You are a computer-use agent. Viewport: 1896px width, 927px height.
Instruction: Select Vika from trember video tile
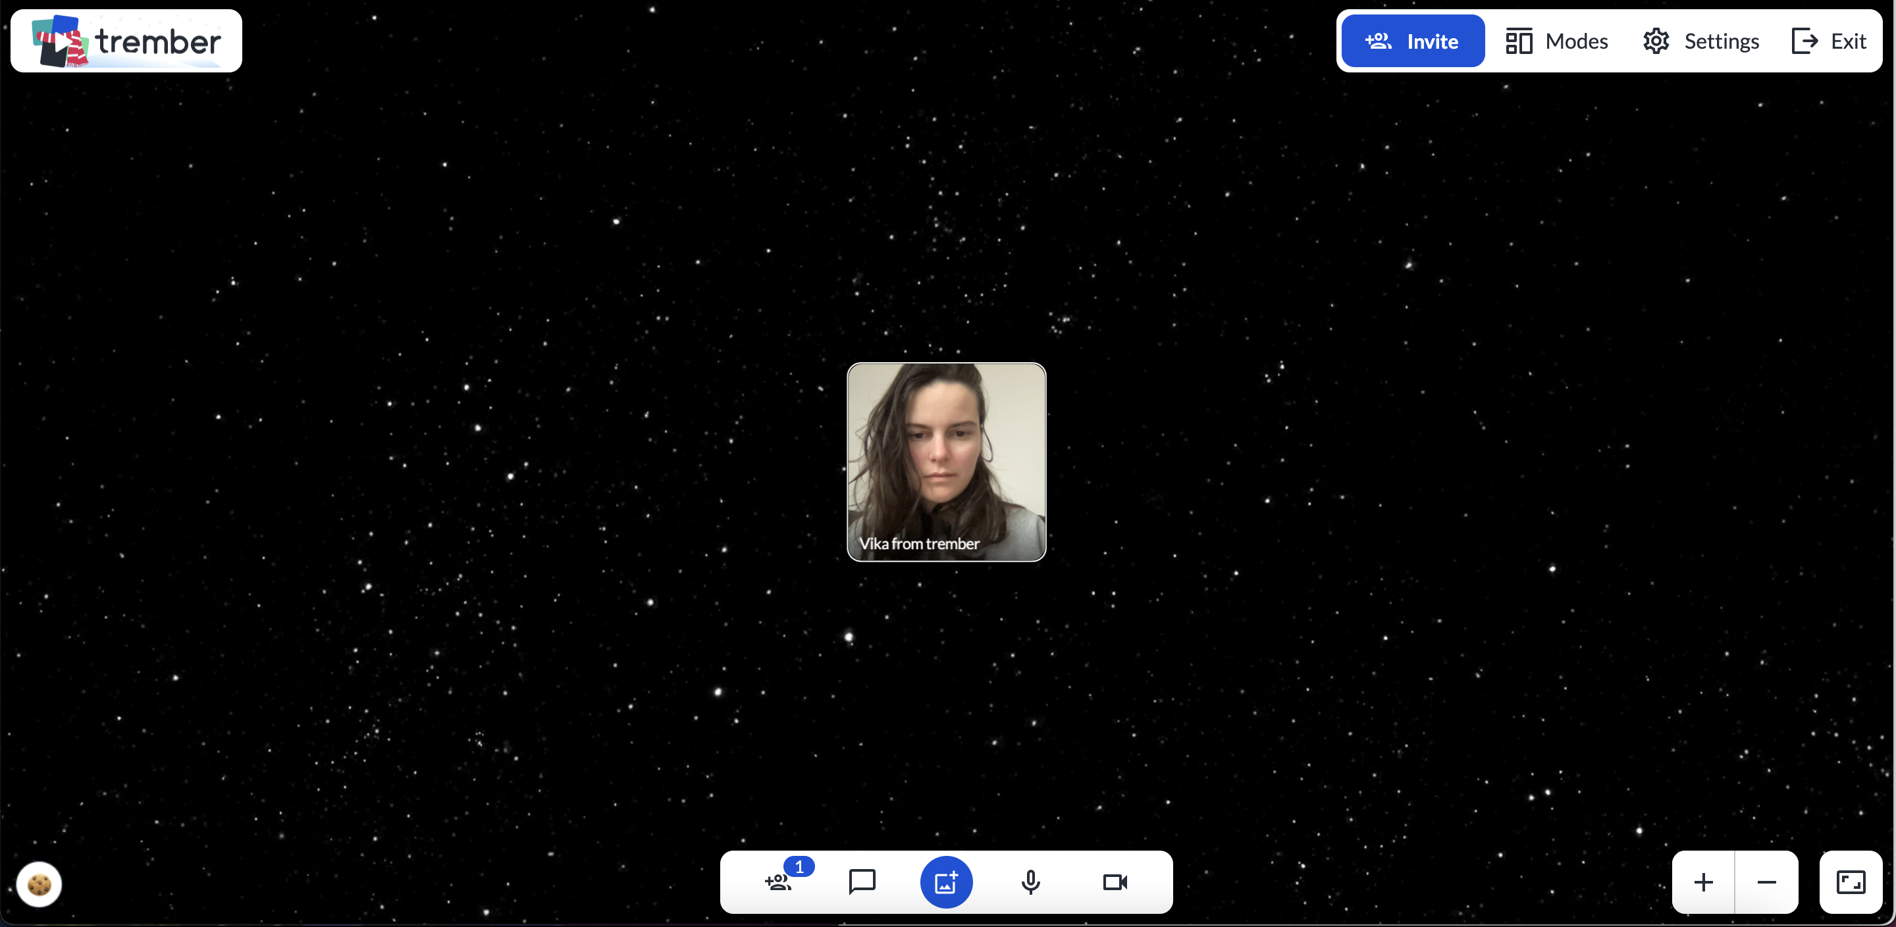947,462
